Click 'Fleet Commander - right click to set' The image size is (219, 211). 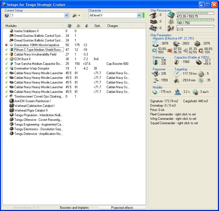[x=173, y=114]
